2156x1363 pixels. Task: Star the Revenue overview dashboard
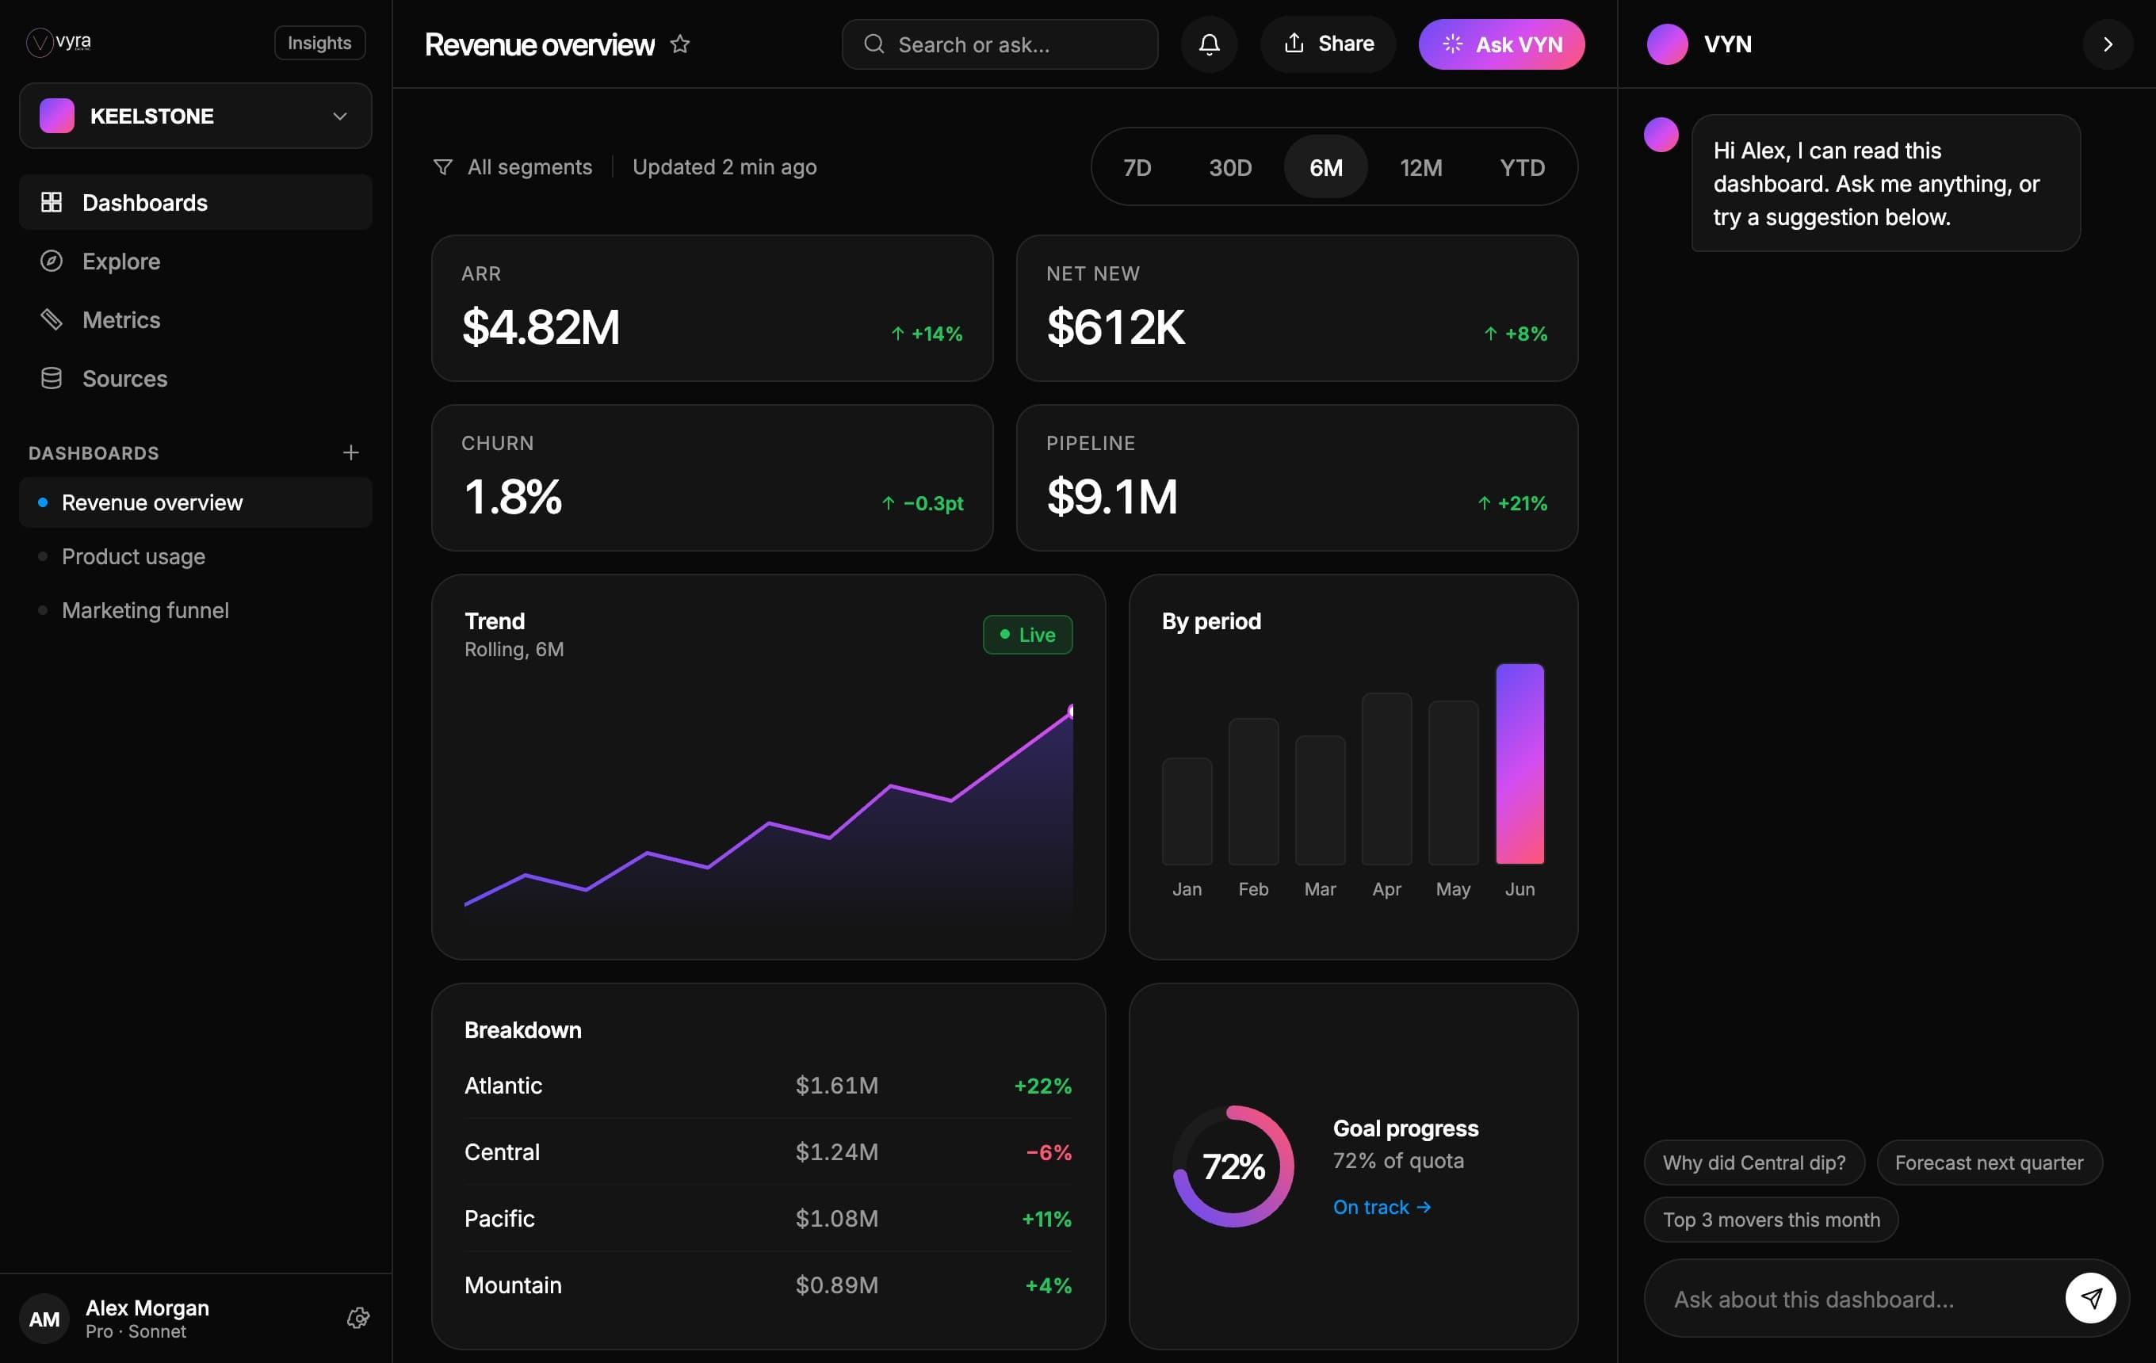point(679,44)
